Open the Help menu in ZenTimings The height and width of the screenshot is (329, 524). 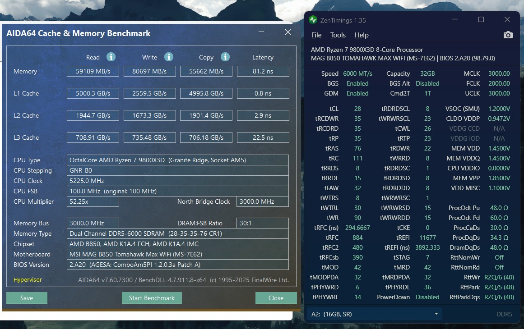[x=361, y=35]
